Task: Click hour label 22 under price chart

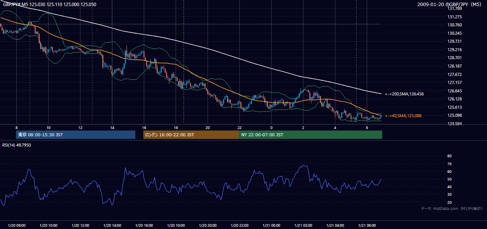Action: click(239, 127)
